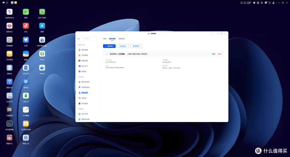Open the 日志中心 log center icon
Viewport: 290px width, 157px height.
click(9, 96)
